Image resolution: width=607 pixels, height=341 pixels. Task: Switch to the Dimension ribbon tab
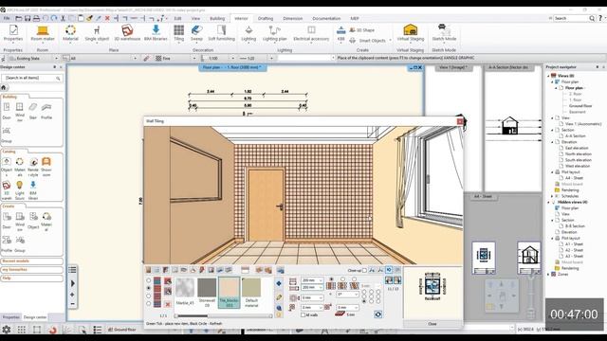(293, 19)
